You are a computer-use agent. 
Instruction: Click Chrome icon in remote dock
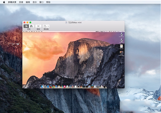coord(54,87)
